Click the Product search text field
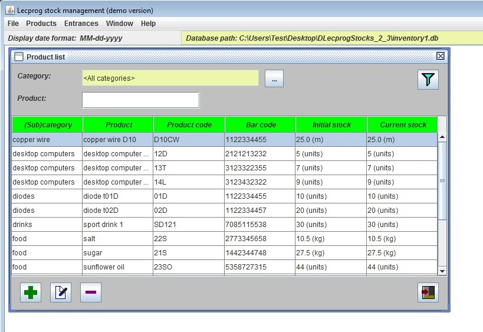Image resolution: width=483 pixels, height=332 pixels. [140, 100]
